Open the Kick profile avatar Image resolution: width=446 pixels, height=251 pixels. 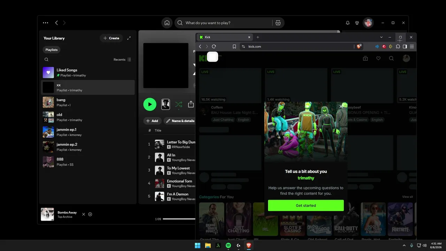[406, 59]
